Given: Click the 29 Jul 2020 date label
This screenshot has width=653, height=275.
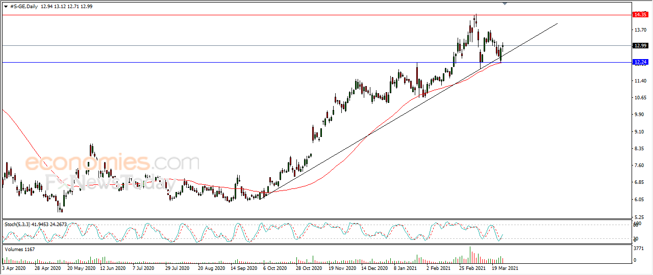Looking at the screenshot, I should [178, 267].
